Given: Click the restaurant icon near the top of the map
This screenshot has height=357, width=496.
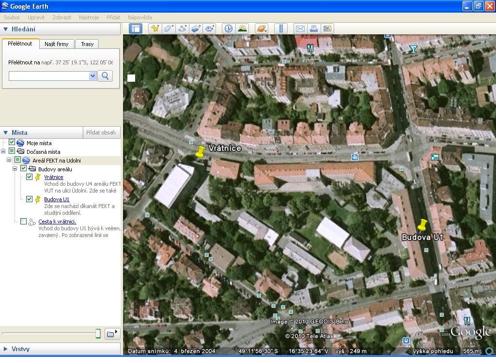Looking at the screenshot, I should [310, 48].
